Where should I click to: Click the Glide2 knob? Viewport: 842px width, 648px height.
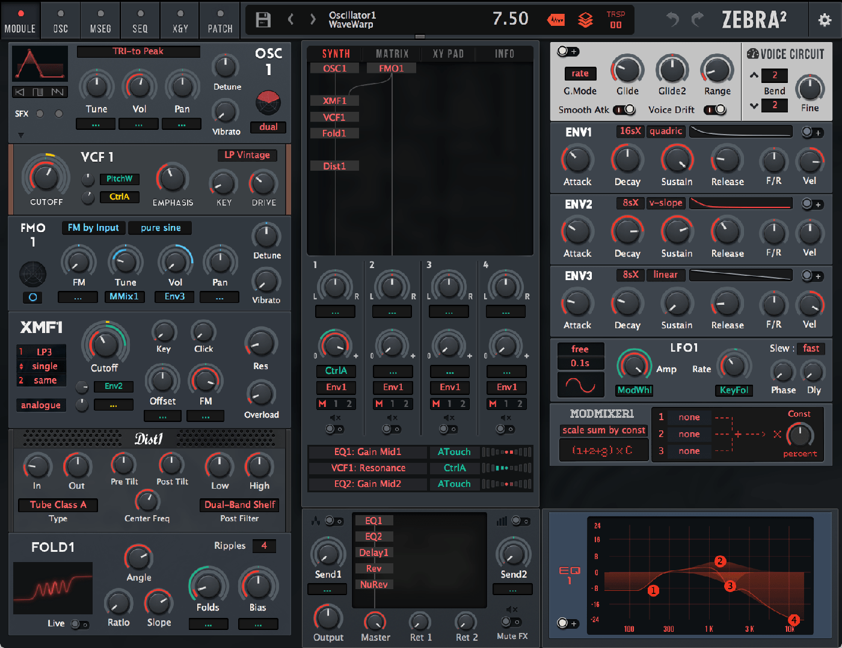point(672,70)
